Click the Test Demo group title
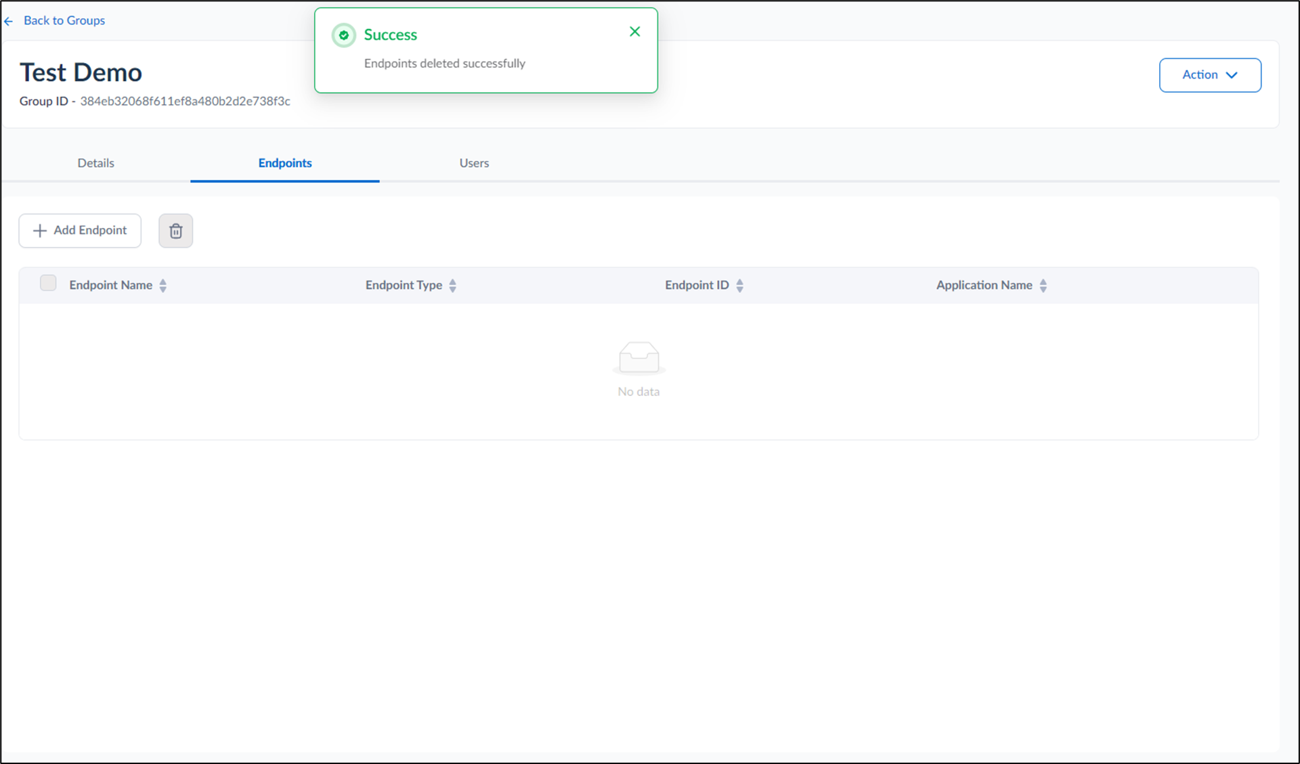Image resolution: width=1300 pixels, height=764 pixels. click(x=81, y=72)
